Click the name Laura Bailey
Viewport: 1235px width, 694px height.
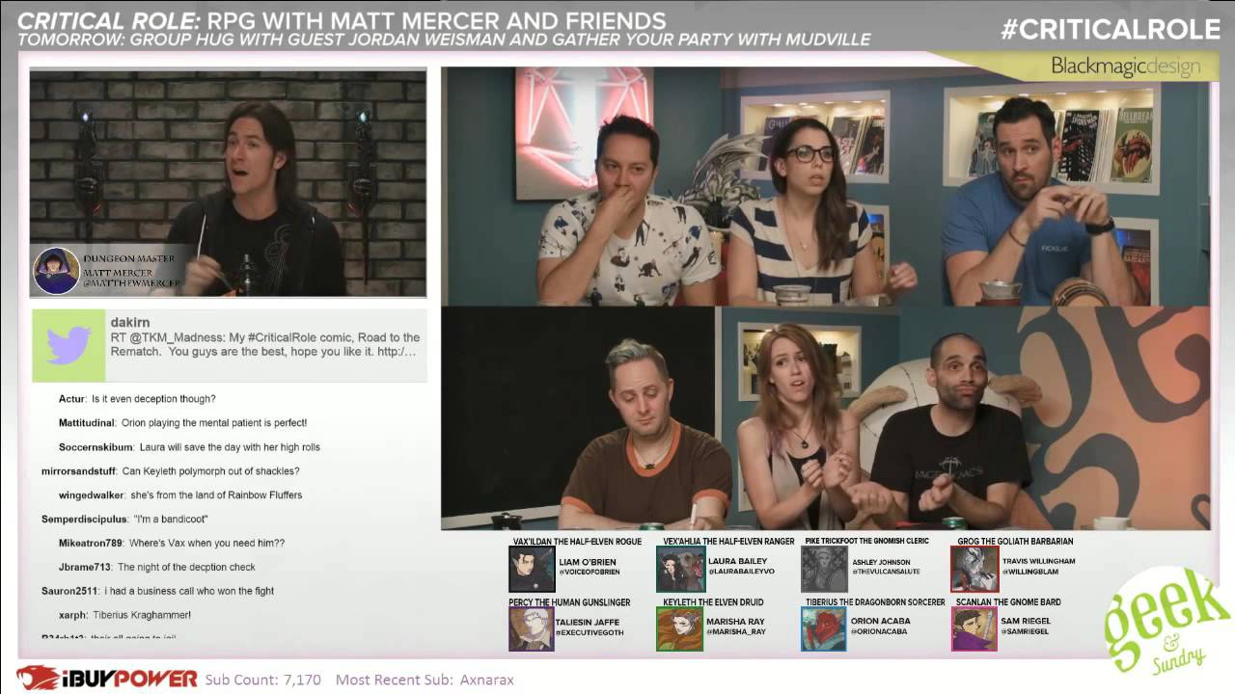(x=738, y=561)
